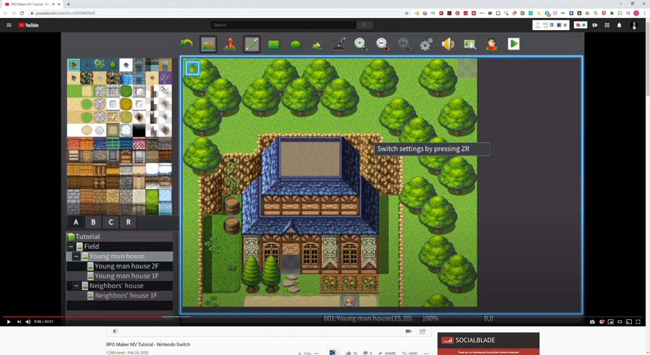Click the undo arrow in RPG Maker toolbar

(x=187, y=44)
